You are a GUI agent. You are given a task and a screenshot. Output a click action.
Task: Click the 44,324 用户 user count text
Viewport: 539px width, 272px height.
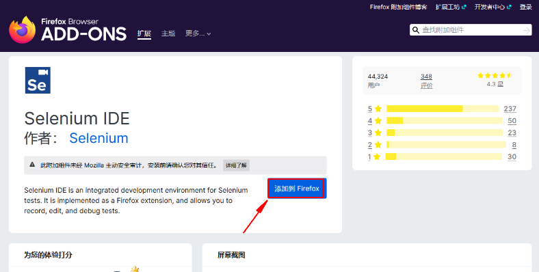tap(378, 81)
